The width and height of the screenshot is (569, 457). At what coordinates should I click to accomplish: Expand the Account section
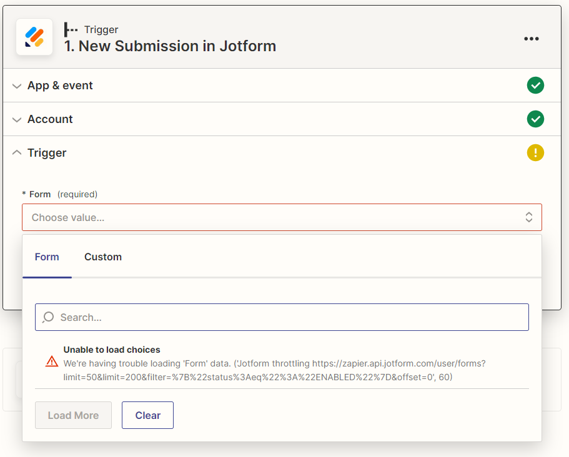282,119
